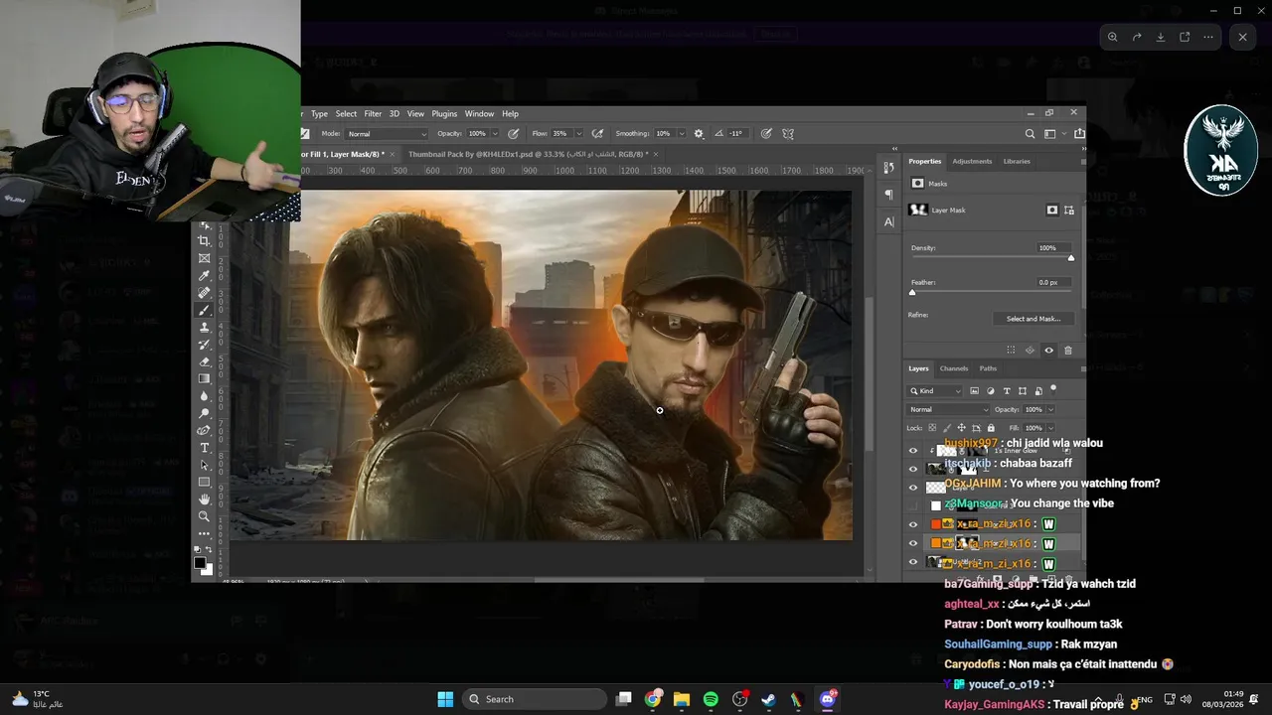The height and width of the screenshot is (715, 1272).
Task: Select the History Brush tool
Action: tap(205, 345)
